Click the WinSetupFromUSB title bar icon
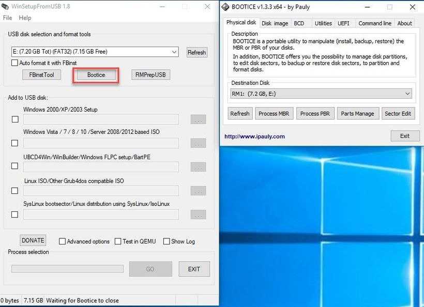 click(5, 7)
